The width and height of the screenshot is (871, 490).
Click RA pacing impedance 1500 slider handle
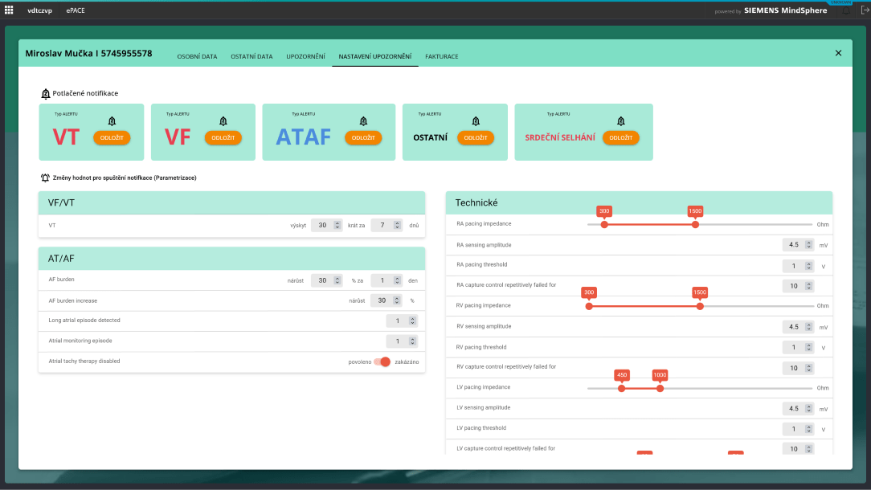[695, 225]
